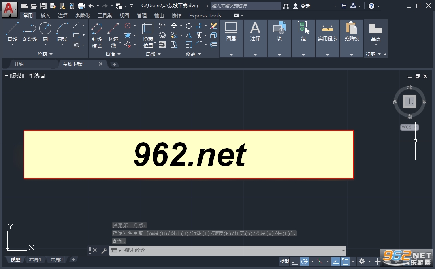Select the Scale tool icon
Viewport: 435px width, 269px height.
tap(188, 45)
